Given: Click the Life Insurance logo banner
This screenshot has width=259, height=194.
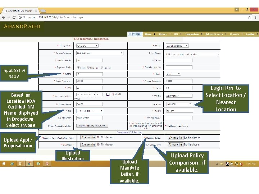Looking at the screenshot, I should pyautogui.click(x=135, y=34).
